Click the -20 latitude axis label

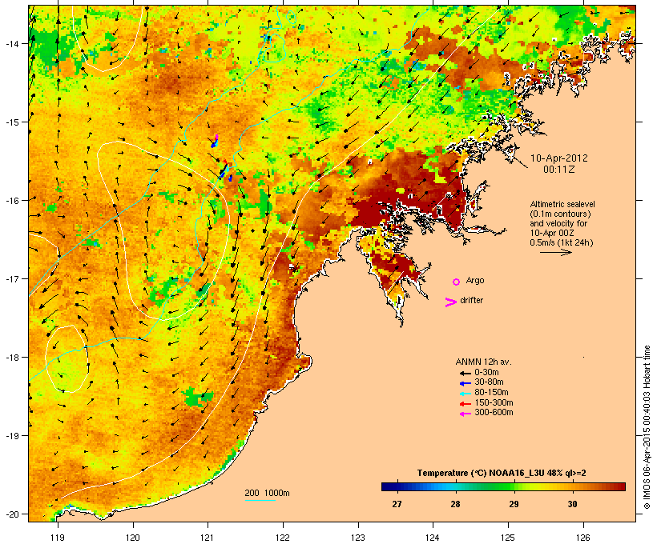click(x=11, y=514)
